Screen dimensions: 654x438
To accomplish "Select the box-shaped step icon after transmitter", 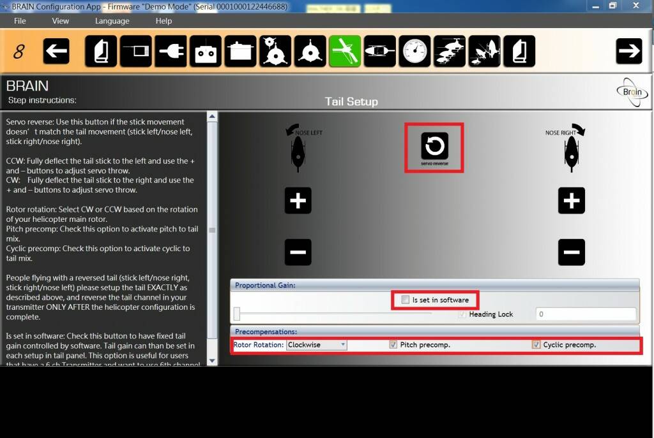I will (x=241, y=51).
